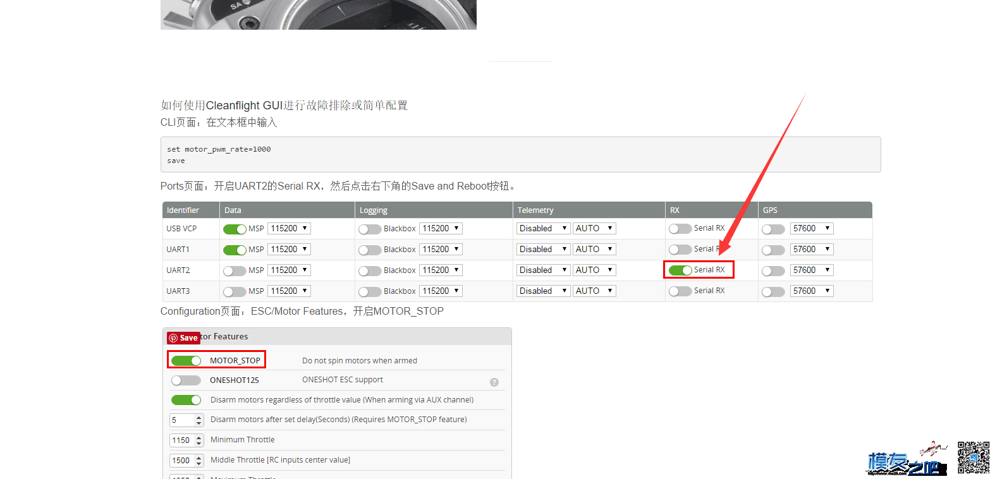Click the Logging column header
The width and height of the screenshot is (995, 479).
(x=434, y=210)
